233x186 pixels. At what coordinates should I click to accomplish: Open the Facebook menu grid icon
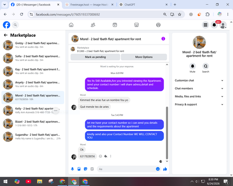click(x=206, y=25)
